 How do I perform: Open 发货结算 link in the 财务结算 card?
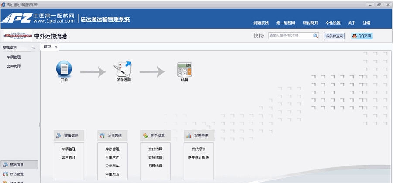[x=155, y=149]
